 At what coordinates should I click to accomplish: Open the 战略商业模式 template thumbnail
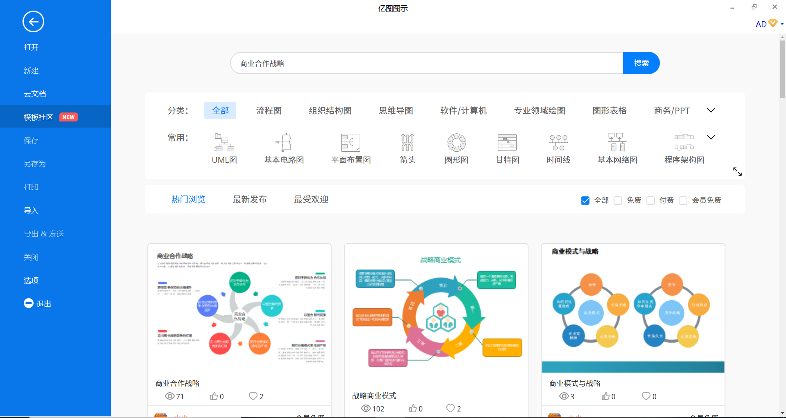click(x=436, y=315)
